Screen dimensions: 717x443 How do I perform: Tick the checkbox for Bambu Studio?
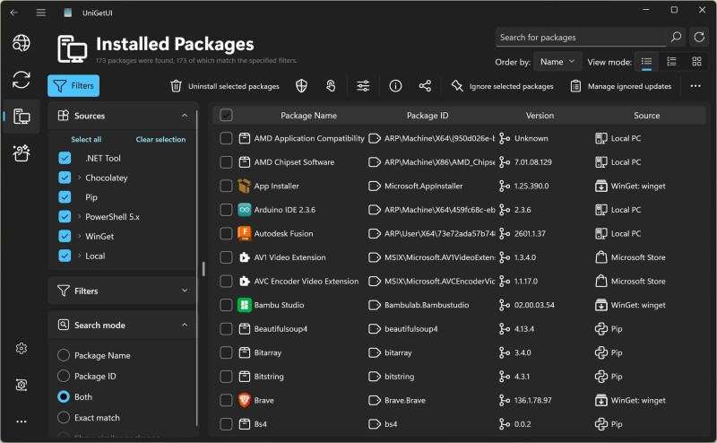[226, 305]
